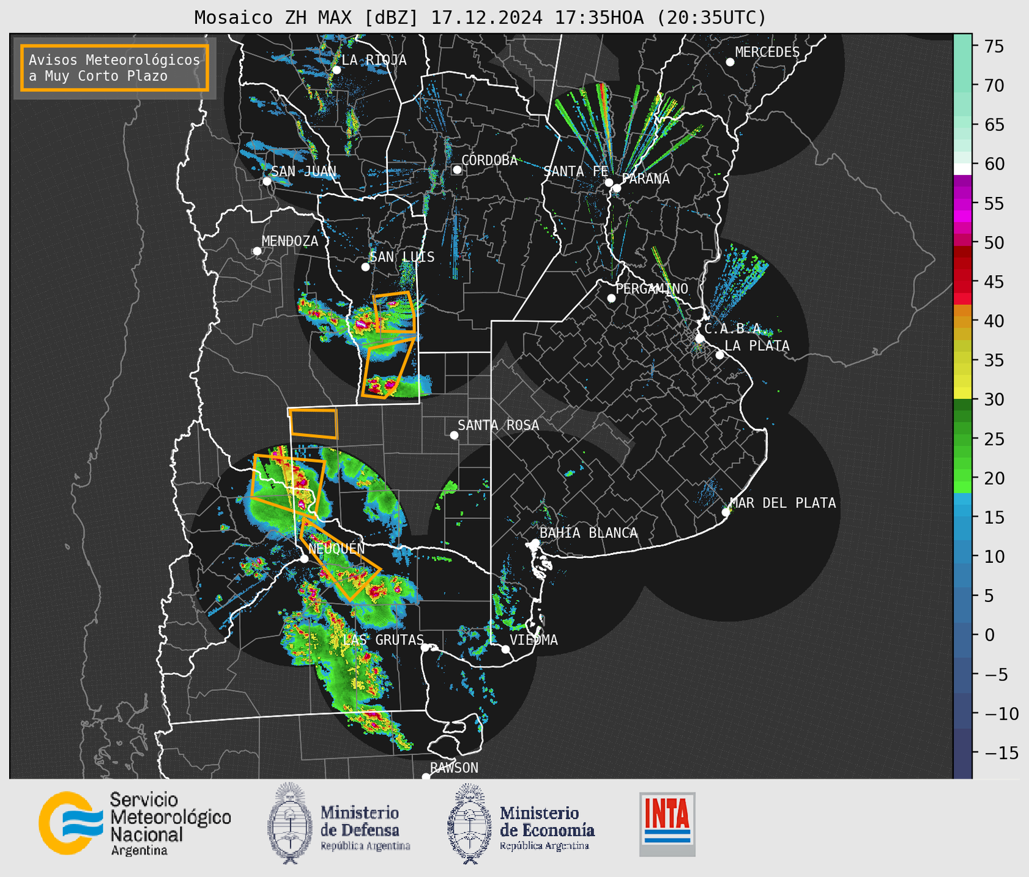This screenshot has height=877, width=1029.
Task: Click the empty orange warning box west of Santa Rosa
Action: point(313,423)
